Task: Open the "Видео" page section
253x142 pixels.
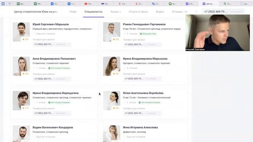Action: pyautogui.click(x=160, y=11)
